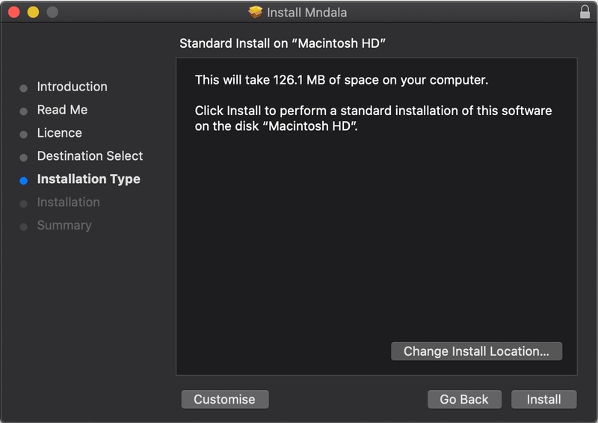Close the installer with the red button
Viewport: 598px width, 423px height.
click(13, 12)
